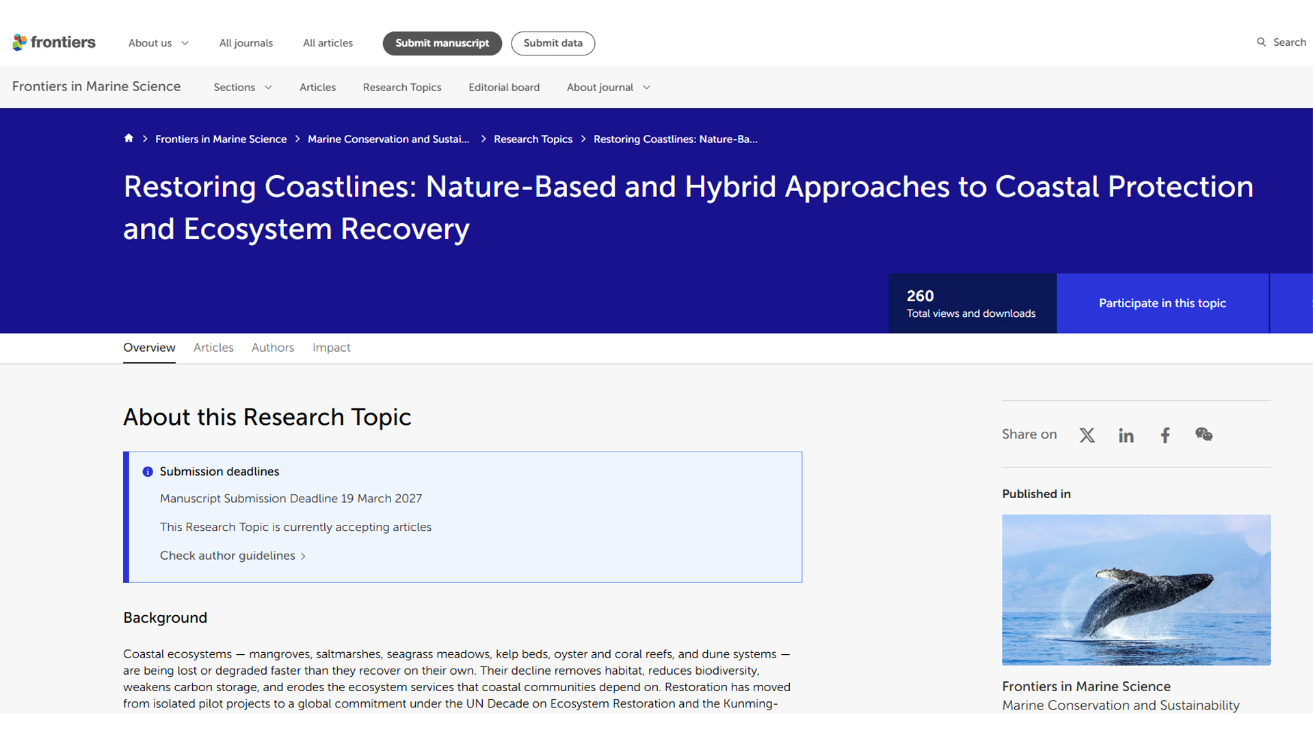Click the About this Research Topic heading
1313x739 pixels.
[x=267, y=417]
